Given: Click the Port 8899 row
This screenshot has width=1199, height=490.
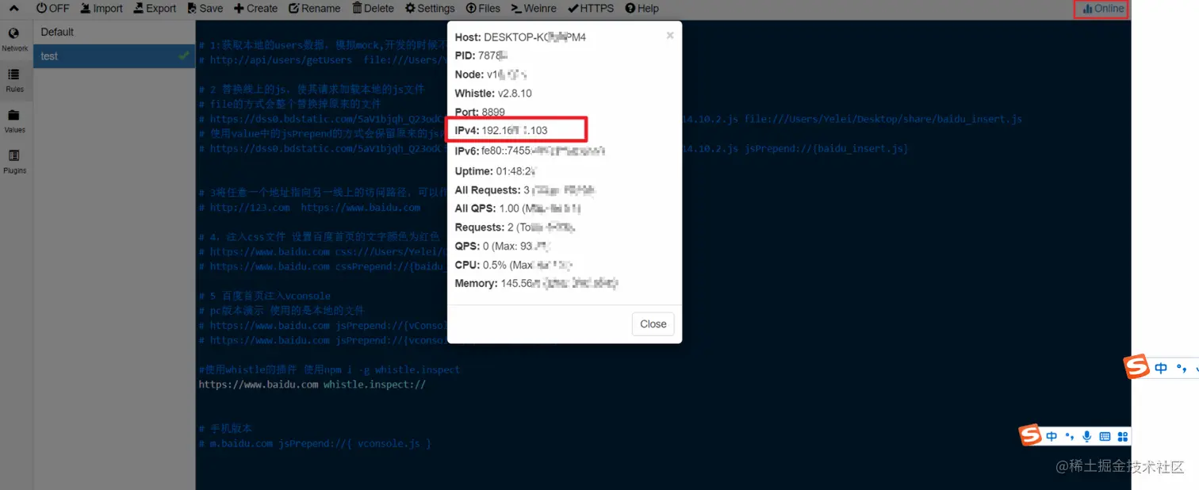Looking at the screenshot, I should coord(480,112).
